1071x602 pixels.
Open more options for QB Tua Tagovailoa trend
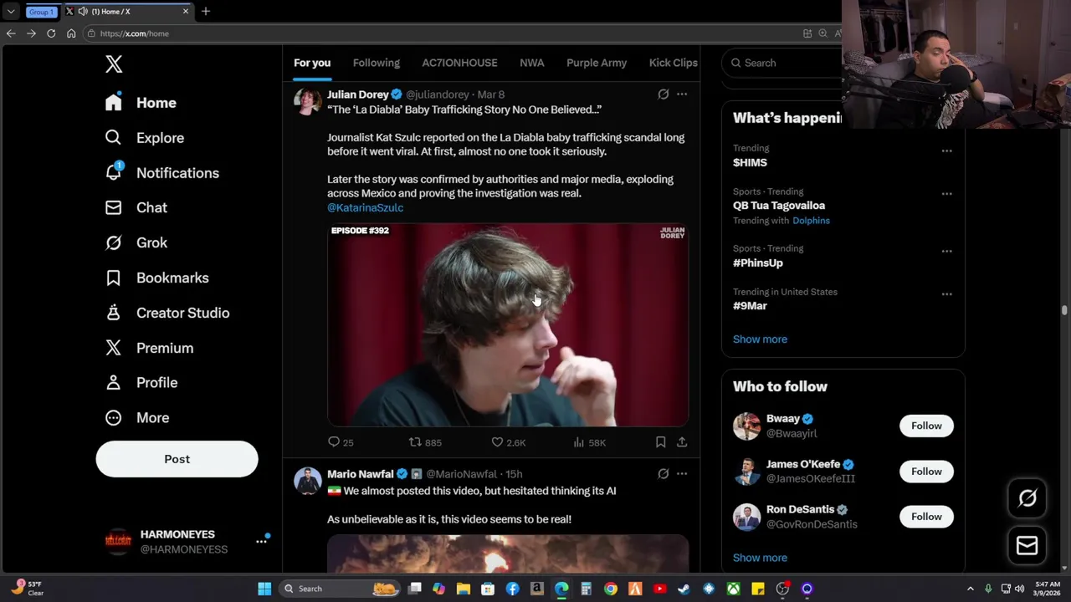point(946,194)
